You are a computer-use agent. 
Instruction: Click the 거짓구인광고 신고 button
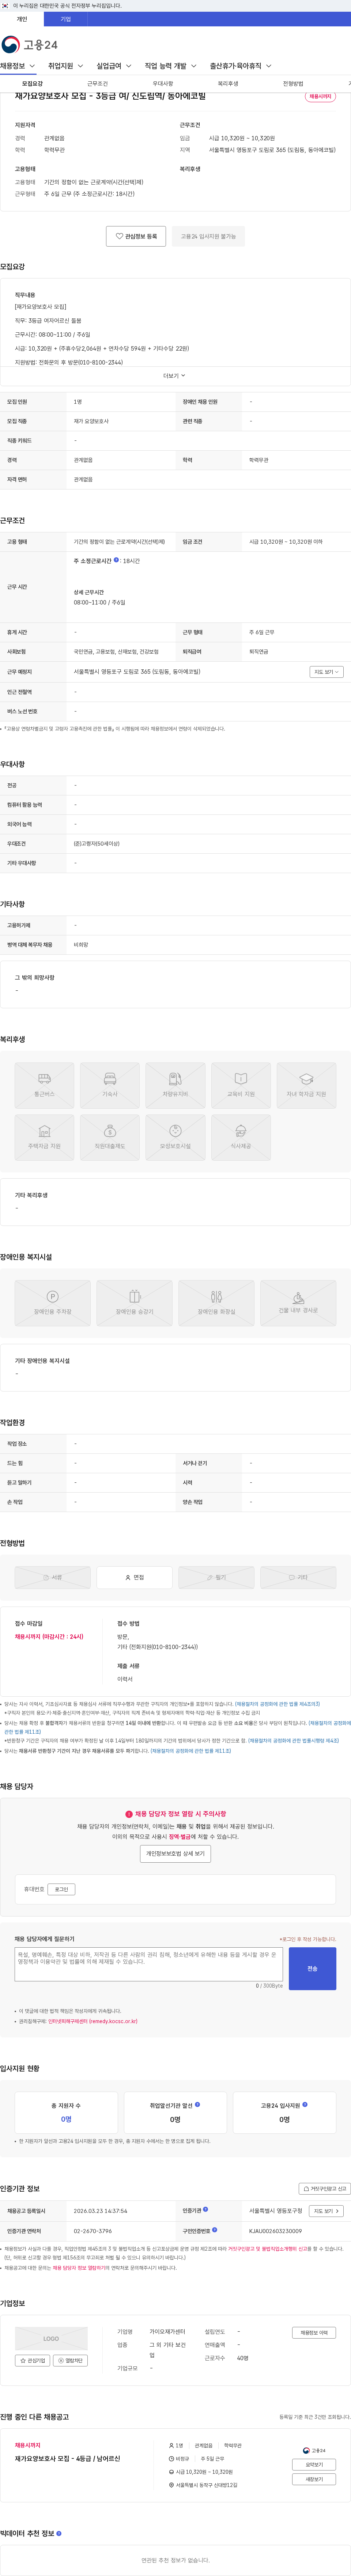pos(325,2189)
